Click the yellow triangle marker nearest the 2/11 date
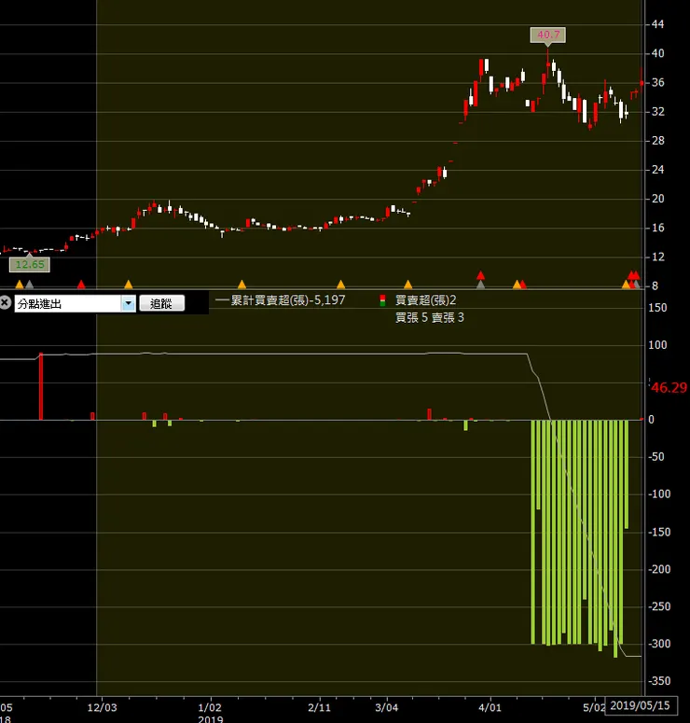 click(x=340, y=284)
